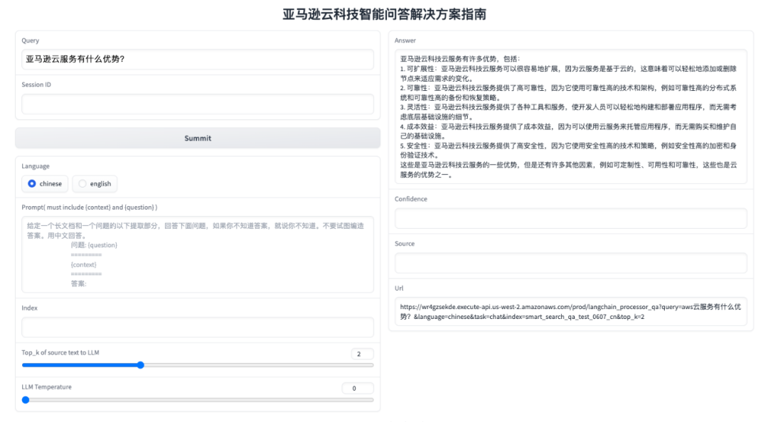Click the 'Session ID' label
This screenshot has height=422, width=768.
[36, 85]
